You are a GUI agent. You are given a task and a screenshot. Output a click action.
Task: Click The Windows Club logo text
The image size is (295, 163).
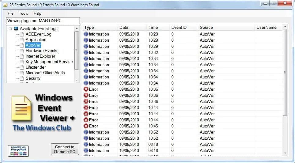42,128
